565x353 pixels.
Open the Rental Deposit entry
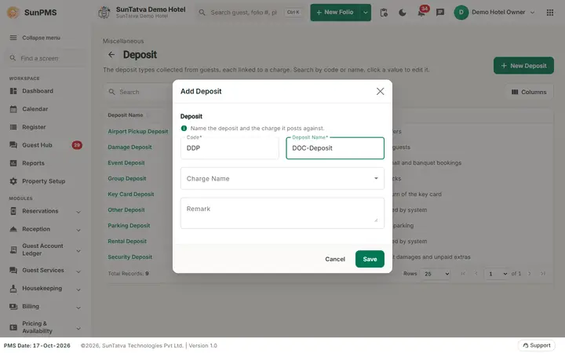[x=127, y=242]
